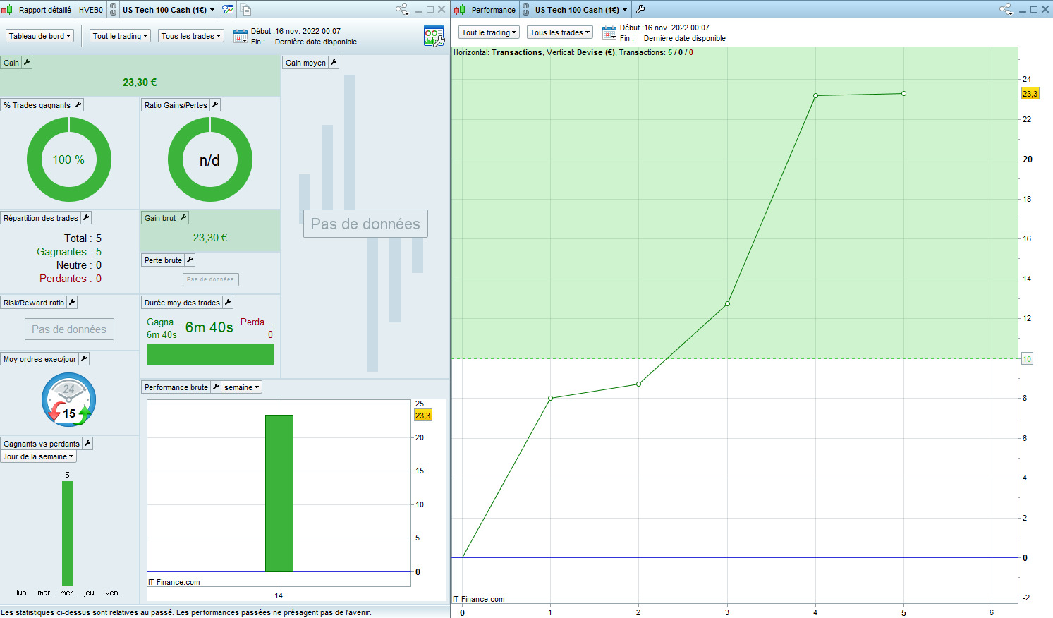Click report layout icon right of Rapport détaillé toolbar

(434, 36)
